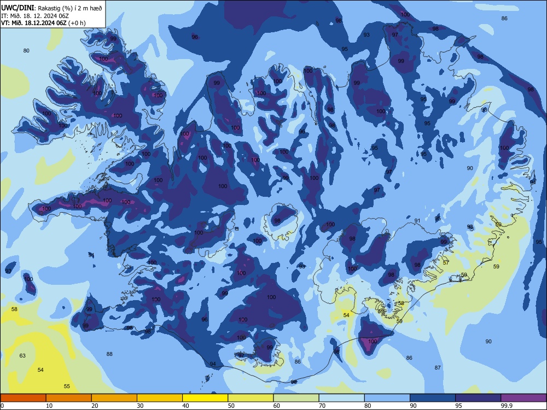Click the humidity value '55' on the map
This screenshot has height=410, width=547.
(67, 386)
